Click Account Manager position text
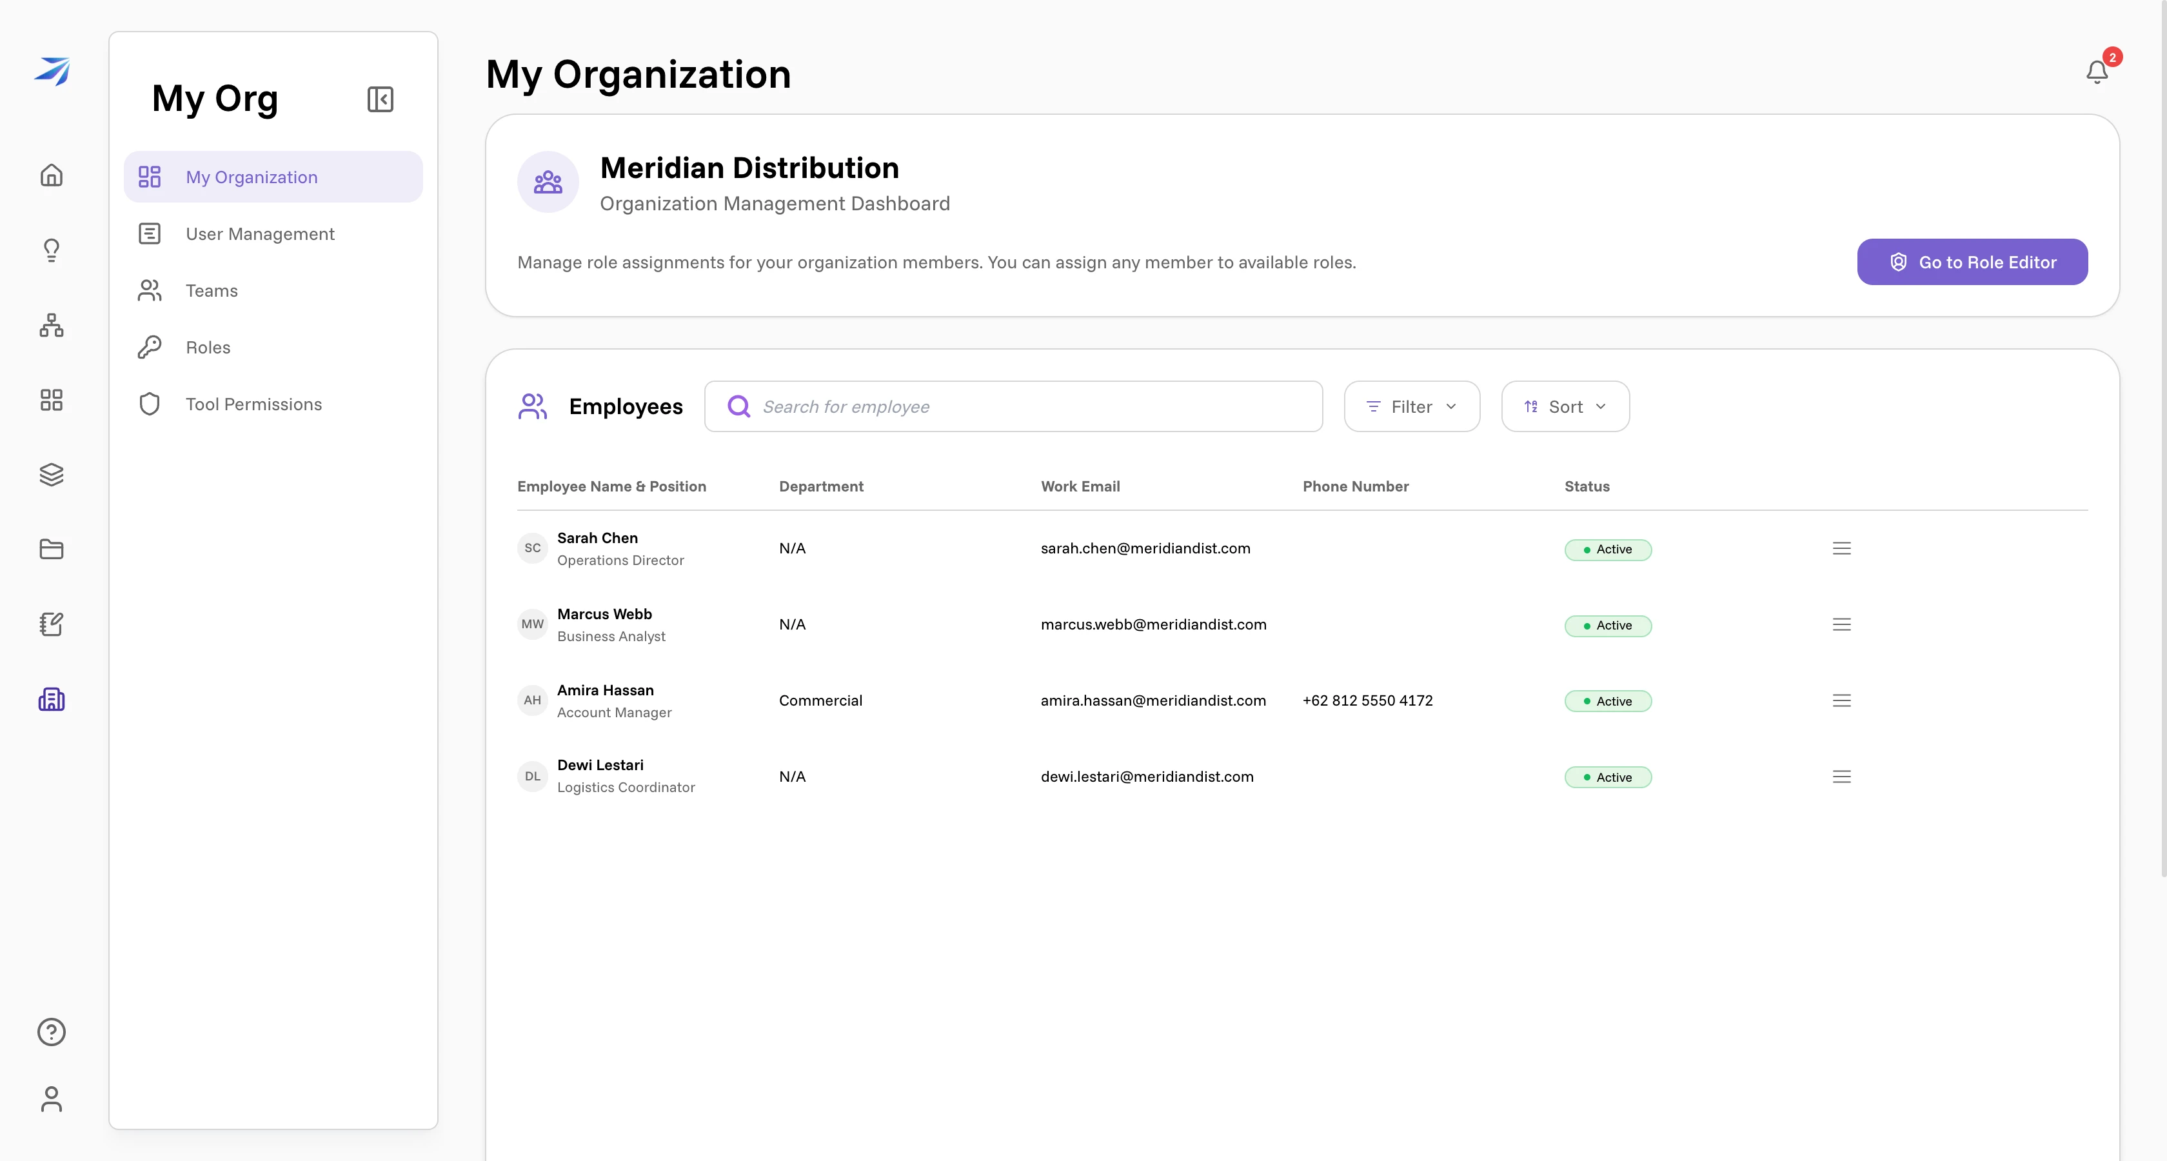The height and width of the screenshot is (1161, 2167). pyautogui.click(x=614, y=713)
